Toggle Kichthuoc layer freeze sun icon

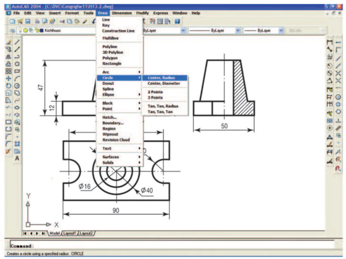26,30
